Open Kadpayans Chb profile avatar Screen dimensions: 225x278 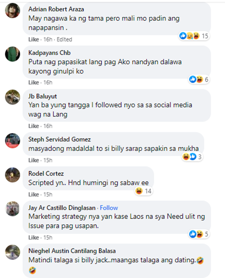point(12,54)
